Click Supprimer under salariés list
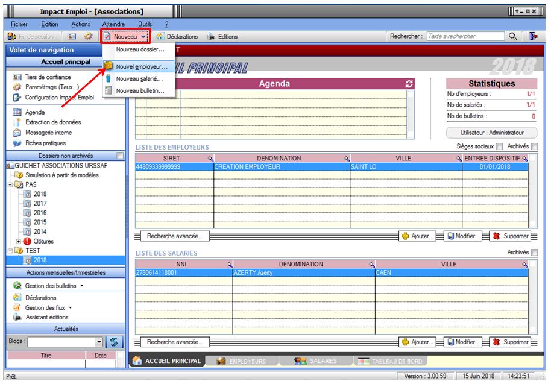Screen dimensions: 548x384 (510, 342)
